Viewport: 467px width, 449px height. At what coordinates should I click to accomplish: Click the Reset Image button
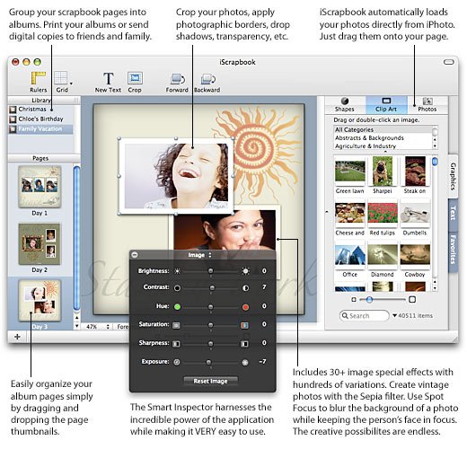coord(210,381)
